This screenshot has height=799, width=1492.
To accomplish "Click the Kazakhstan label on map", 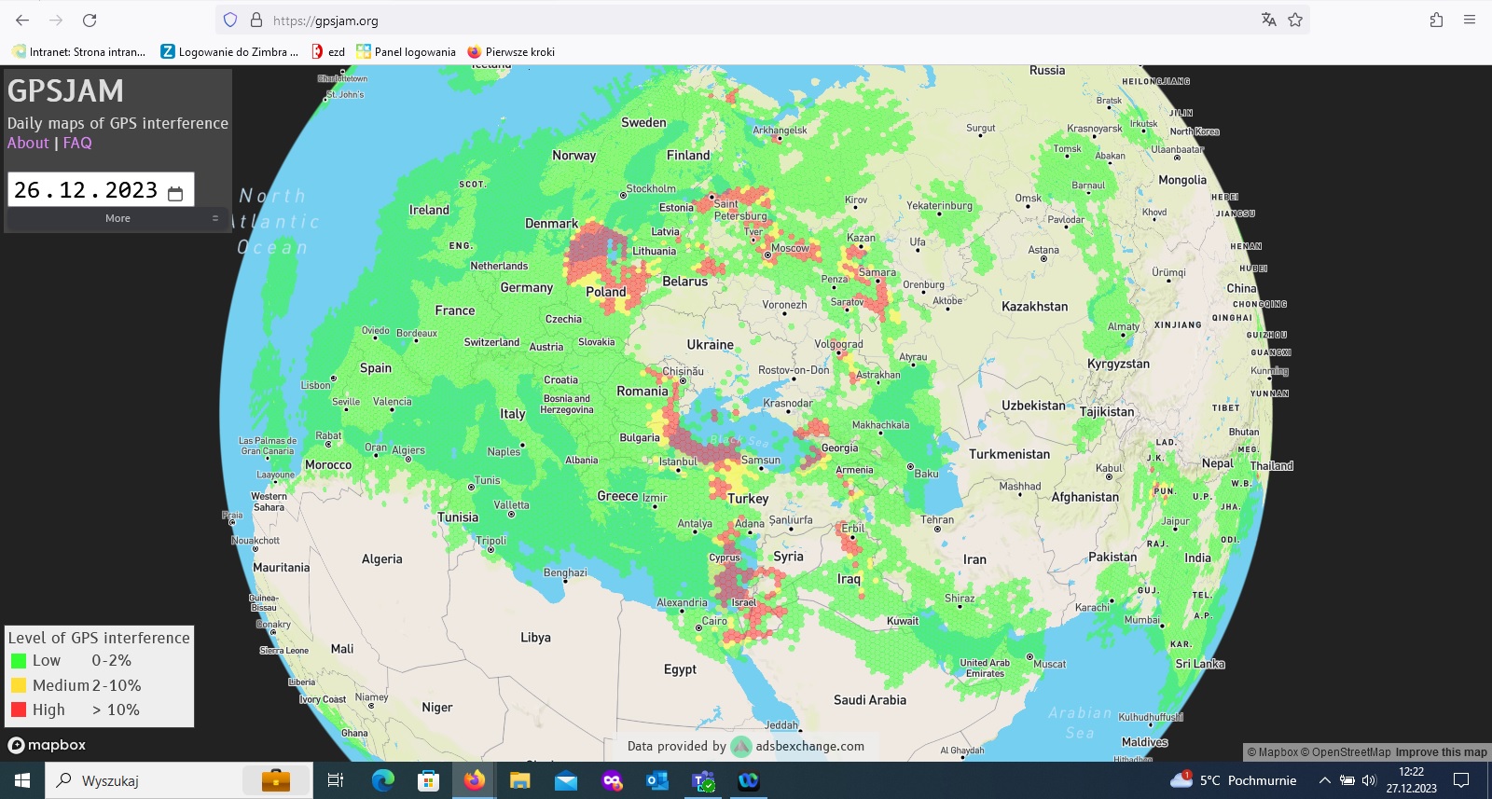I will [1035, 307].
